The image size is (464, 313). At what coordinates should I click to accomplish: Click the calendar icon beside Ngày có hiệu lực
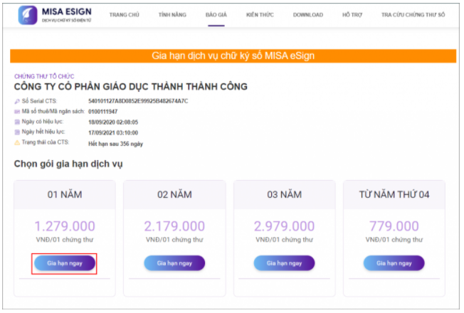(17, 122)
